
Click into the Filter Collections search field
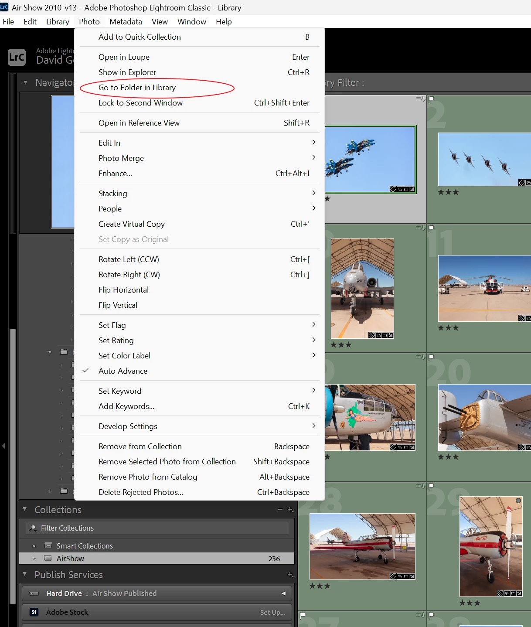[x=157, y=528]
